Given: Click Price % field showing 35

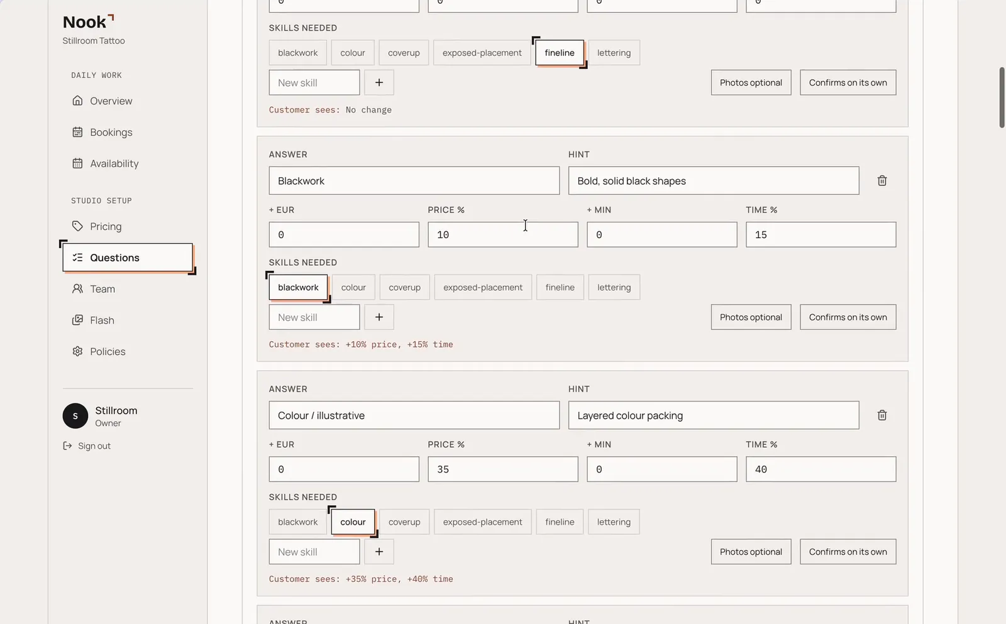Looking at the screenshot, I should pos(503,469).
